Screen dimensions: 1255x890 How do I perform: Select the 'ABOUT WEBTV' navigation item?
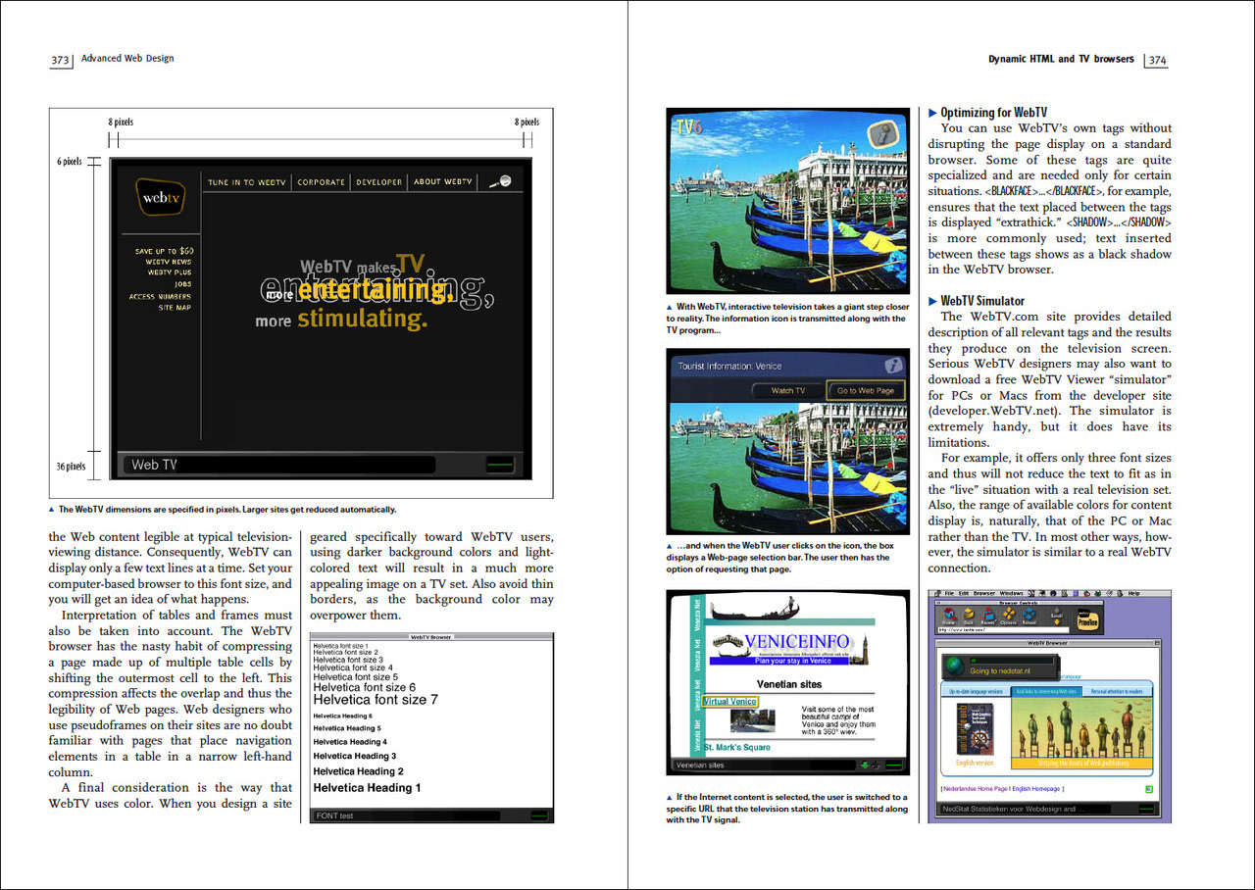click(x=443, y=182)
